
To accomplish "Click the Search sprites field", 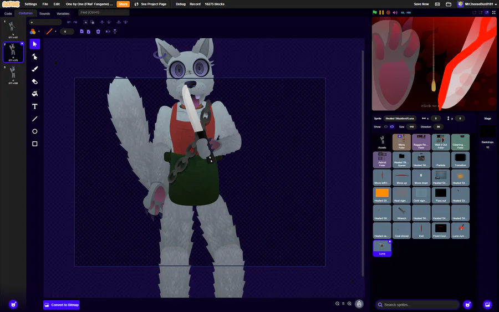I will (x=417, y=305).
